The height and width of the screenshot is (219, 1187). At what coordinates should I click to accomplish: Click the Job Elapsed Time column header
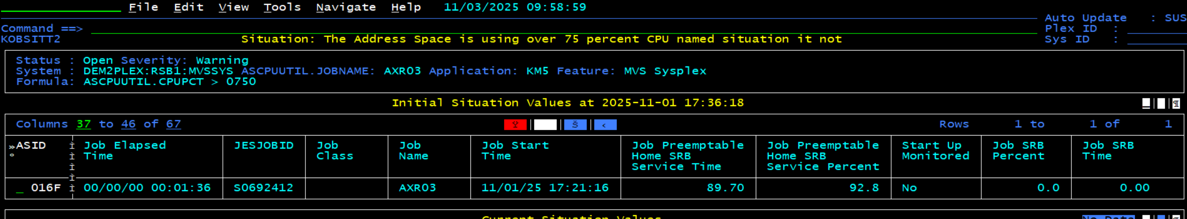click(x=125, y=150)
